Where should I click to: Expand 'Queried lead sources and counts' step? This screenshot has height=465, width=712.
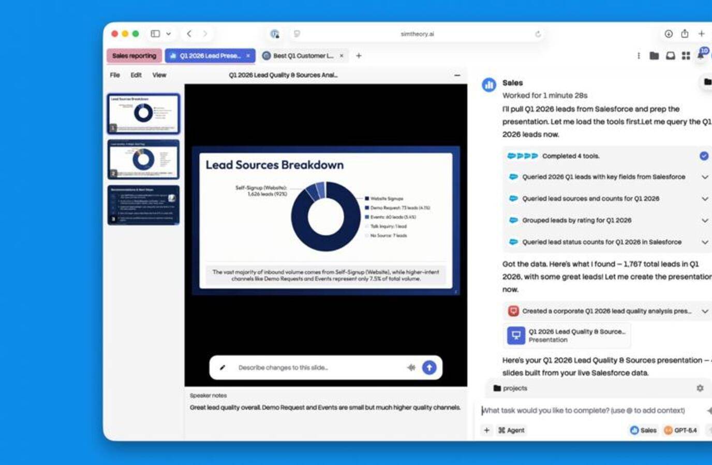point(704,199)
